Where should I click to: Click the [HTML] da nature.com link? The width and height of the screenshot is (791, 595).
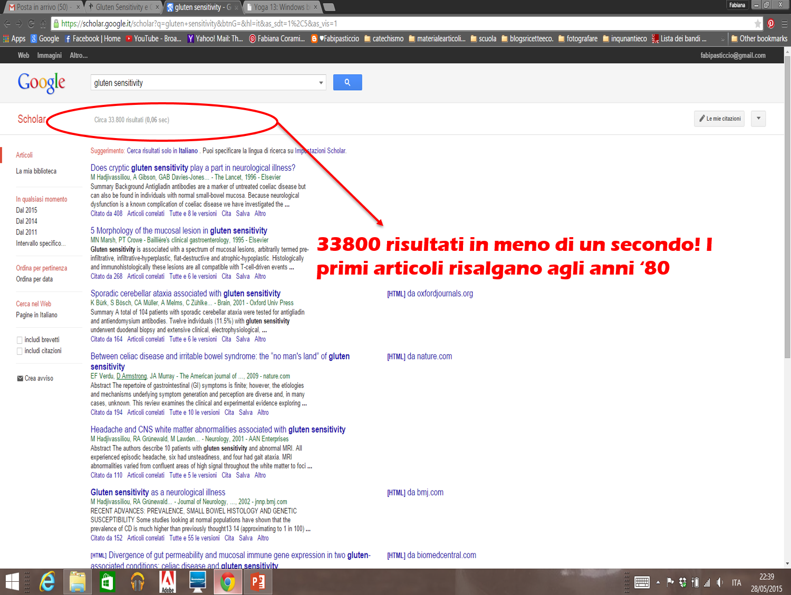coord(419,356)
